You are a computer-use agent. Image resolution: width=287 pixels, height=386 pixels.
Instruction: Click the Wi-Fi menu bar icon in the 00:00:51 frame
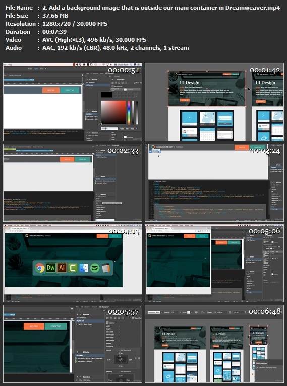[103, 65]
